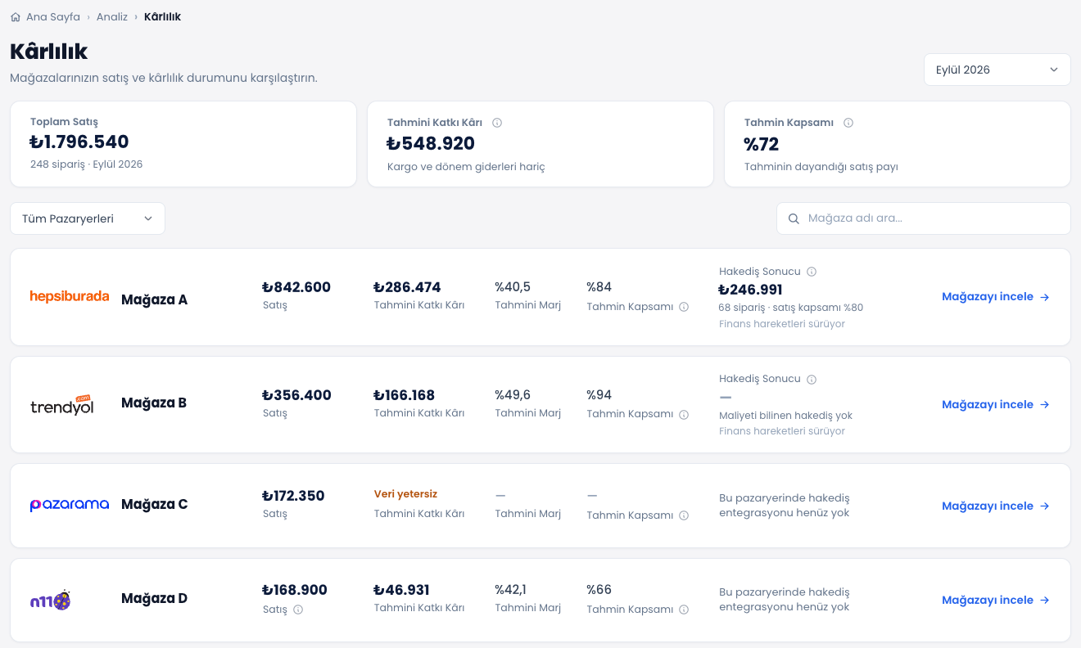Click the trendyol logo in Mağaza B row
The image size is (1081, 648).
tap(62, 404)
